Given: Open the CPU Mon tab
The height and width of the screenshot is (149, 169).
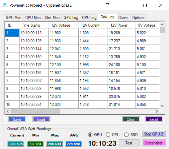Looking at the screenshot, I should [x=33, y=18].
